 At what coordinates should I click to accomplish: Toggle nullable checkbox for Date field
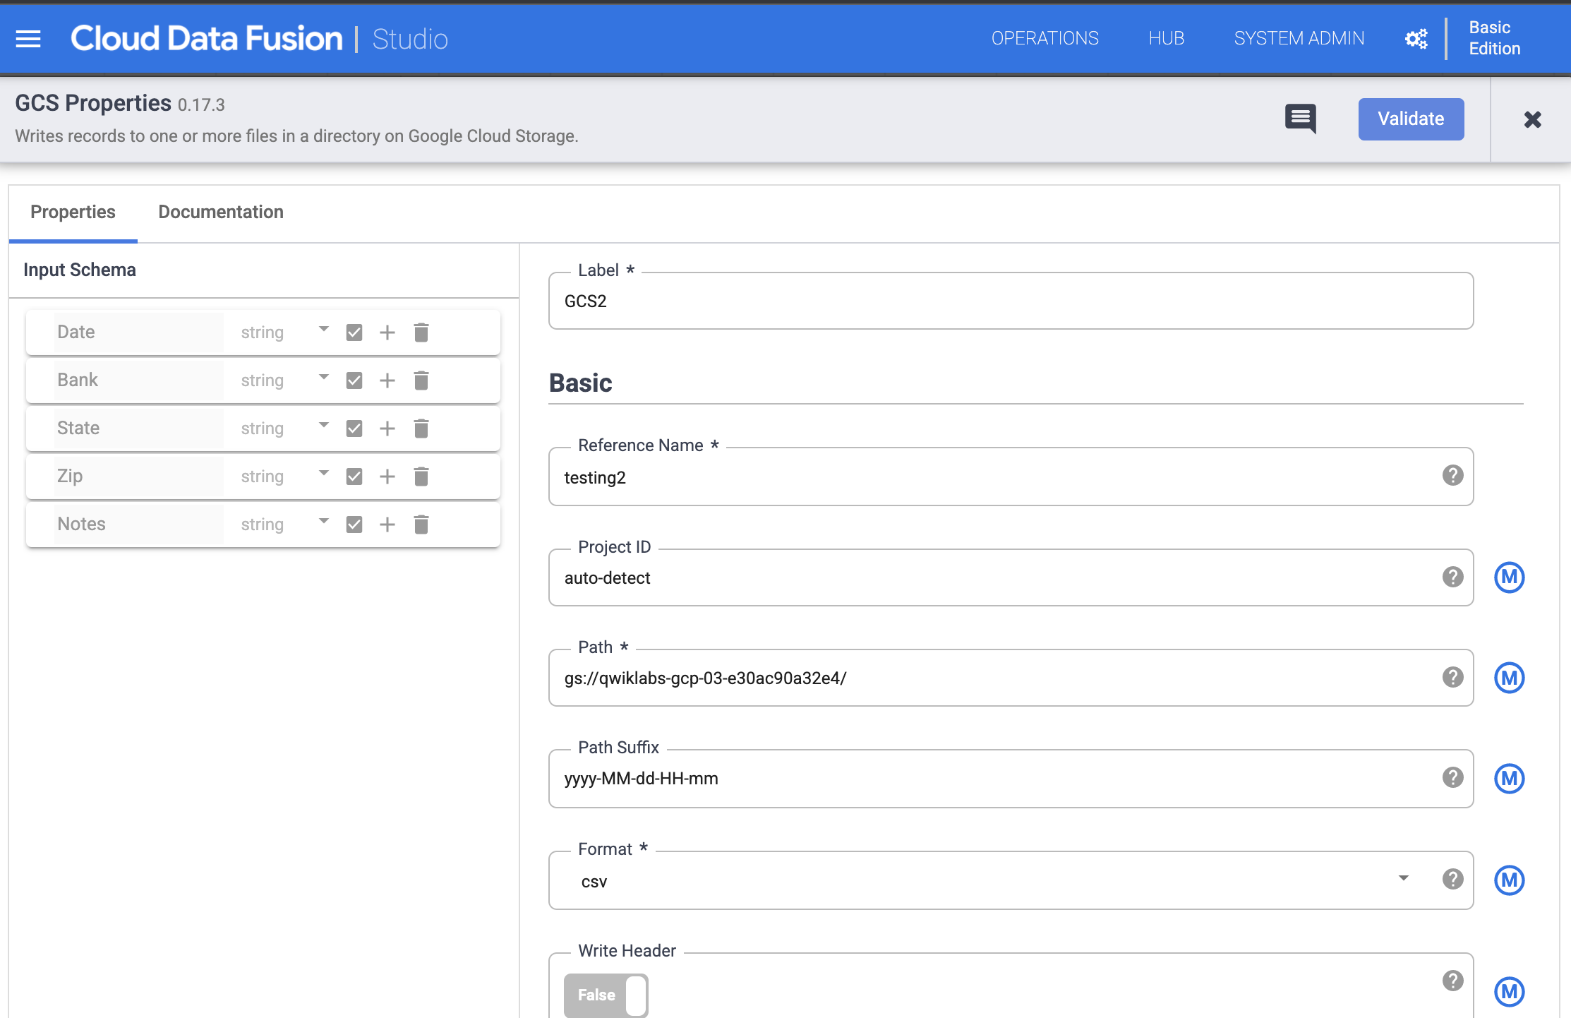354,333
